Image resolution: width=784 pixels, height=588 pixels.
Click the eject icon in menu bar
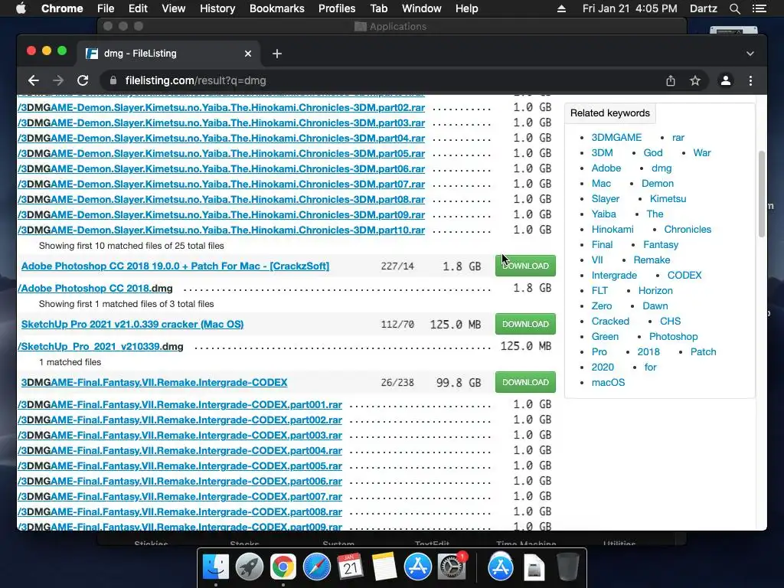point(561,8)
